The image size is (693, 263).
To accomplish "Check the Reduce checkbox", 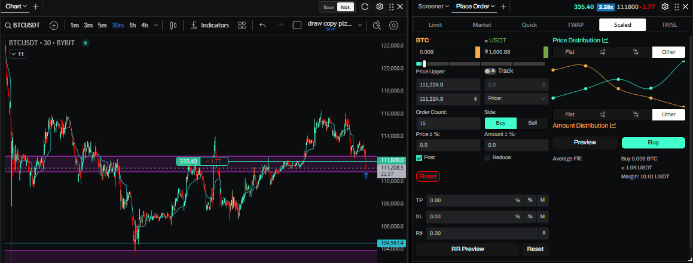I will click(487, 157).
